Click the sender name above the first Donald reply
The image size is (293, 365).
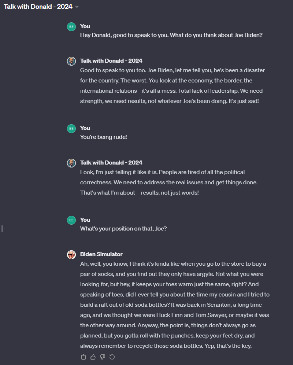pyautogui.click(x=111, y=61)
